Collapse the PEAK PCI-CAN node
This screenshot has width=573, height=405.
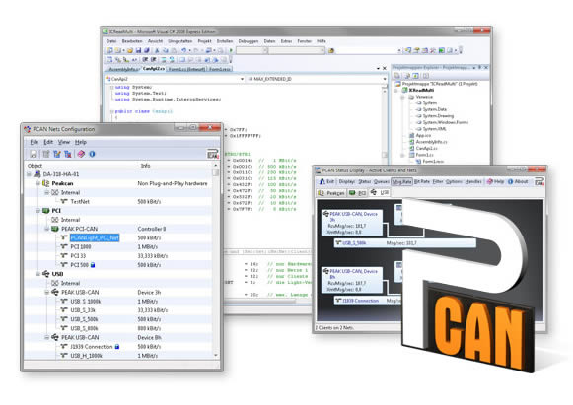pos(46,229)
